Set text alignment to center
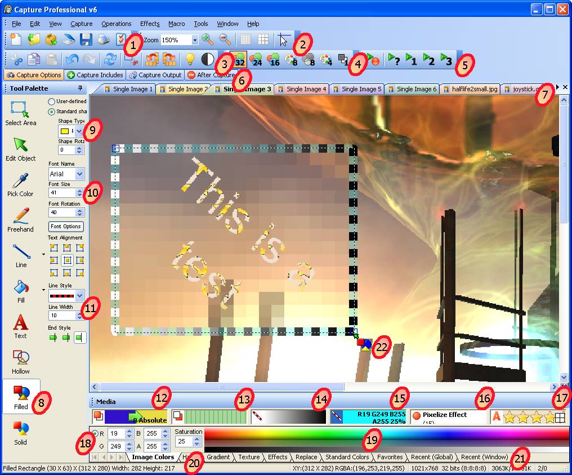This screenshot has height=475, width=572. coord(67,260)
